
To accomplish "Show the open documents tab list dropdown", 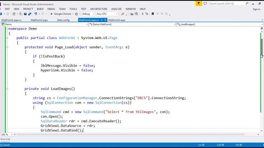I will (x=262, y=20).
